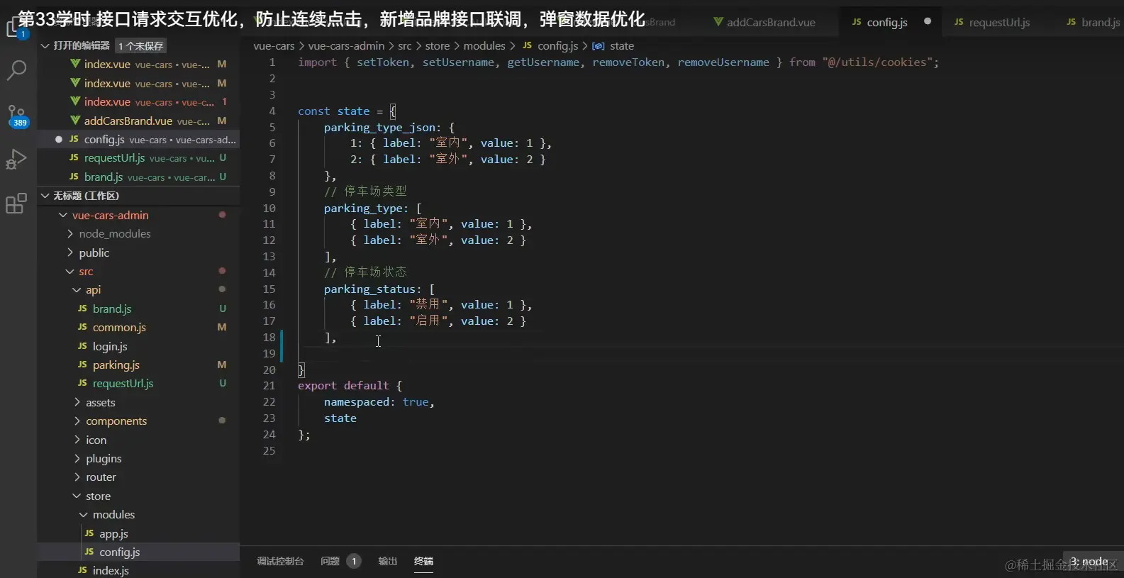
Task: Collapse the 打开的编辑器 section
Action: 45,45
